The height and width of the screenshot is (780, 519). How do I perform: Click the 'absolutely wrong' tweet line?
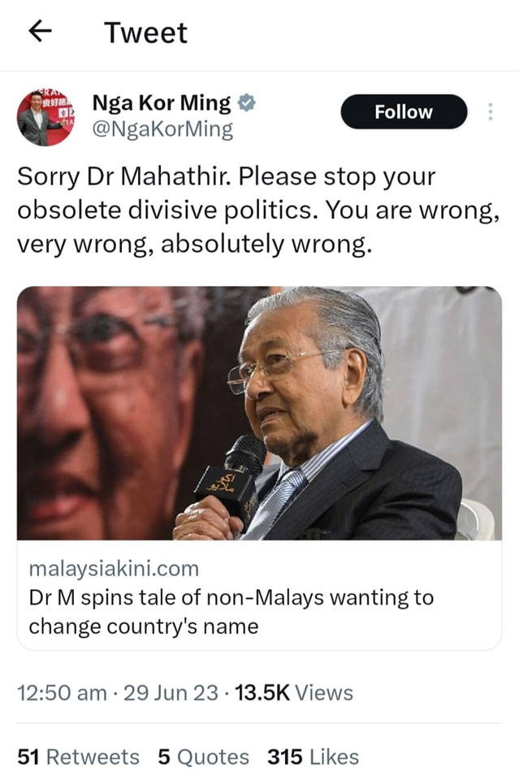[194, 245]
